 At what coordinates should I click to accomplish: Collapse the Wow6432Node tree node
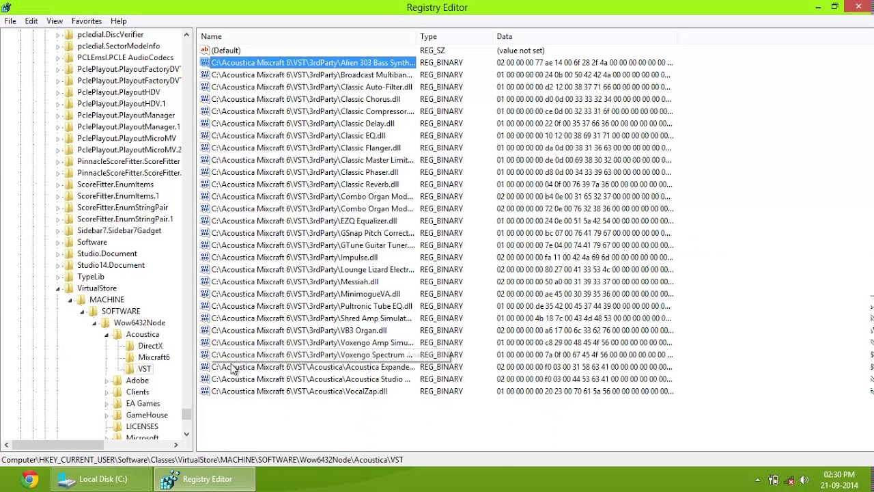[94, 323]
